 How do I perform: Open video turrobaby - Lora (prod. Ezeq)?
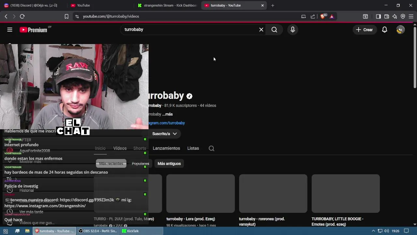pyautogui.click(x=191, y=219)
